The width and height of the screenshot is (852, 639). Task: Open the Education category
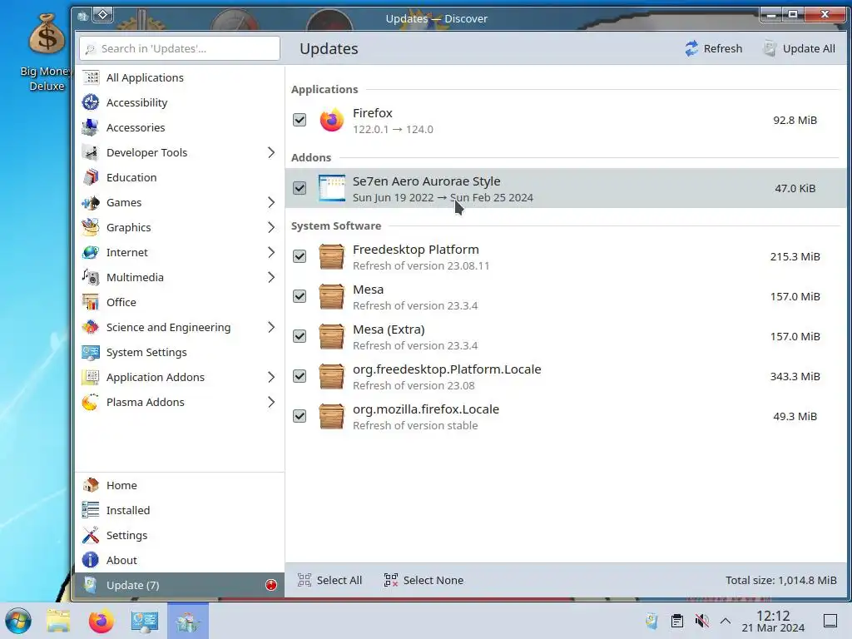point(180,178)
